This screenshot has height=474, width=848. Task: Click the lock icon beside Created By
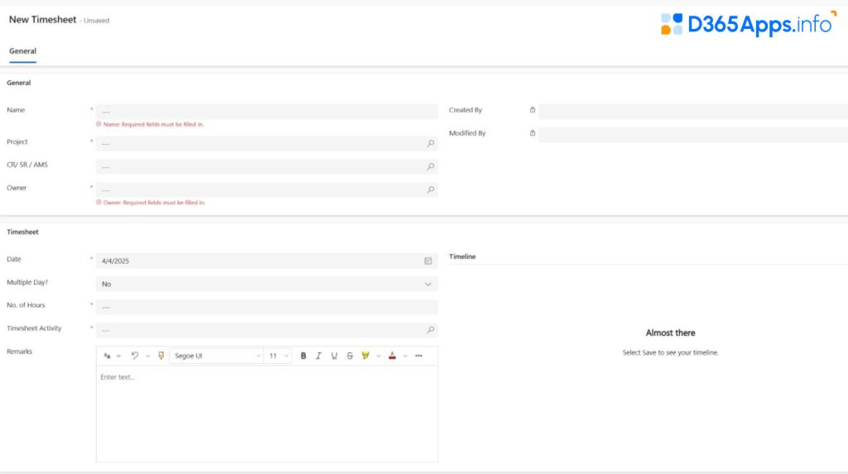(x=532, y=110)
